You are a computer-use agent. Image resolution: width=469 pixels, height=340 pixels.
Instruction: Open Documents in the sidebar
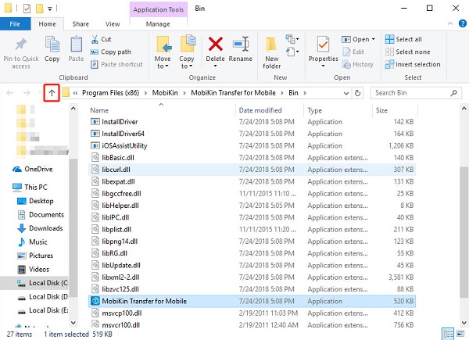tap(41, 215)
